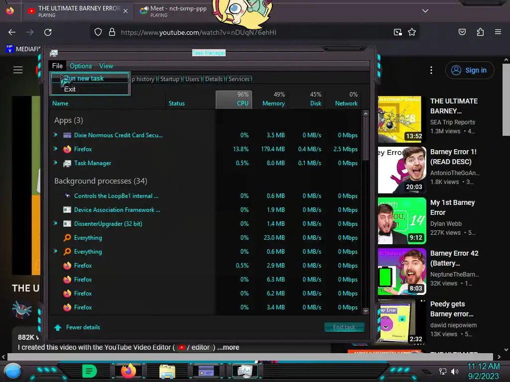
Task: Expand the Task Manager app row
Action: tap(55, 163)
